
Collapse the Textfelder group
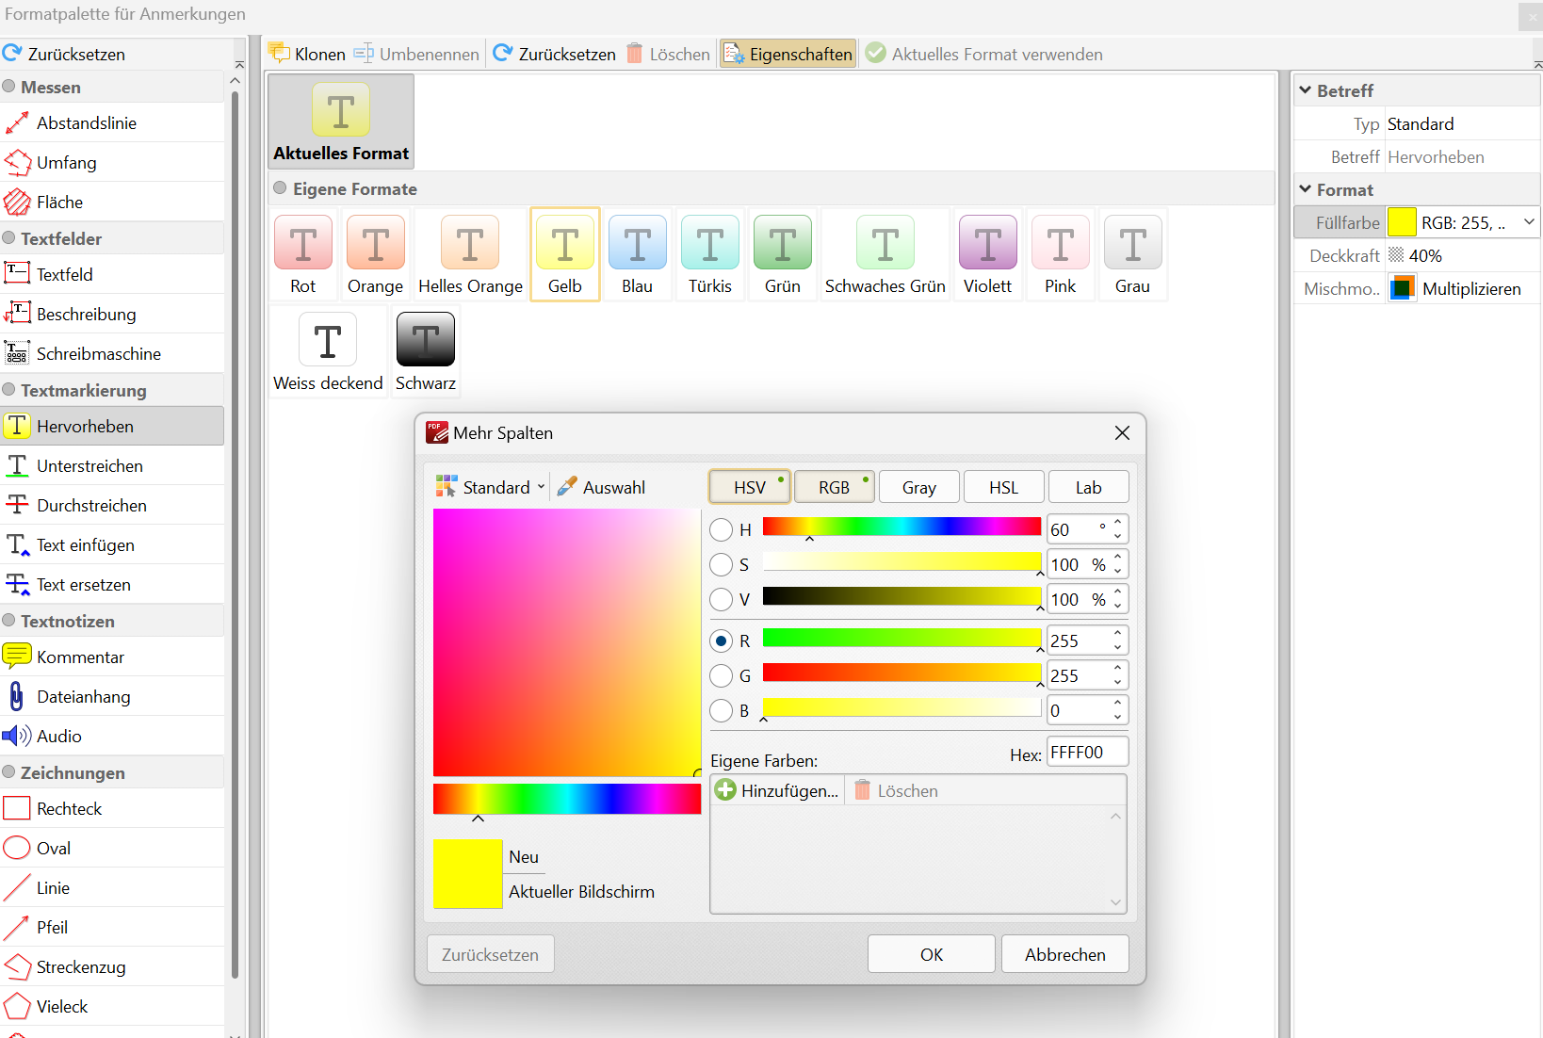coord(9,238)
